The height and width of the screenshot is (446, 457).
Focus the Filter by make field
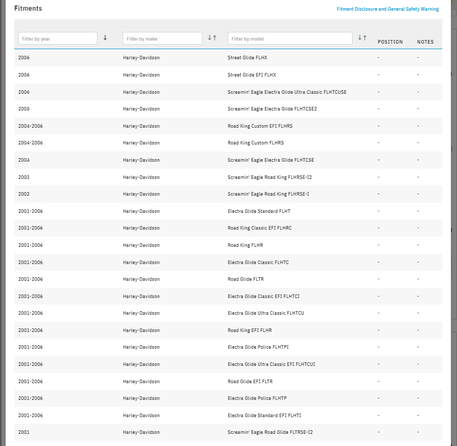[x=162, y=39]
